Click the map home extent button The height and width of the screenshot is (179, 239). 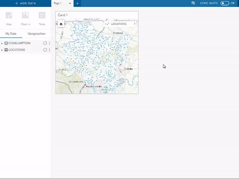click(x=61, y=24)
